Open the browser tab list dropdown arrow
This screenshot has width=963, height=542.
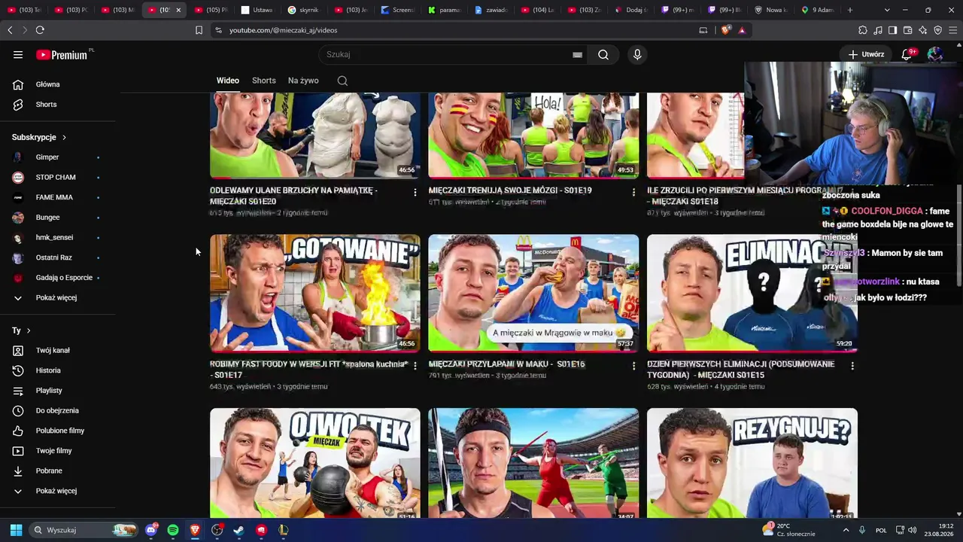click(x=887, y=10)
